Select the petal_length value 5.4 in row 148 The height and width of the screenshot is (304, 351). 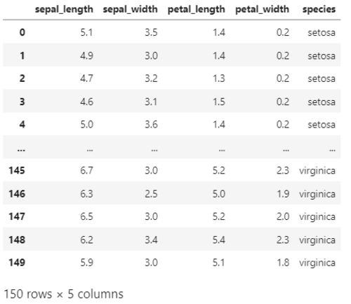point(219,240)
